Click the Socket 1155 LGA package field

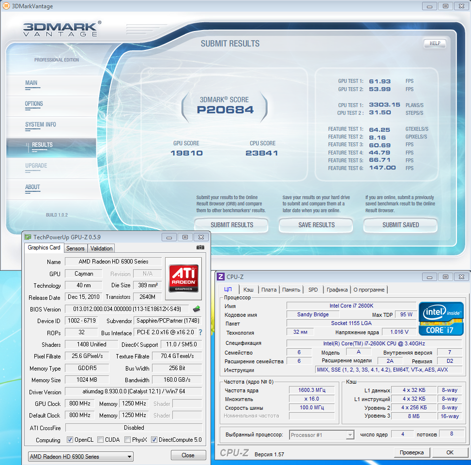point(351,323)
